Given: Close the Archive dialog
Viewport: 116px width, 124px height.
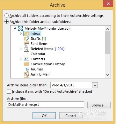Looking at the screenshot, I should coord(108,4).
